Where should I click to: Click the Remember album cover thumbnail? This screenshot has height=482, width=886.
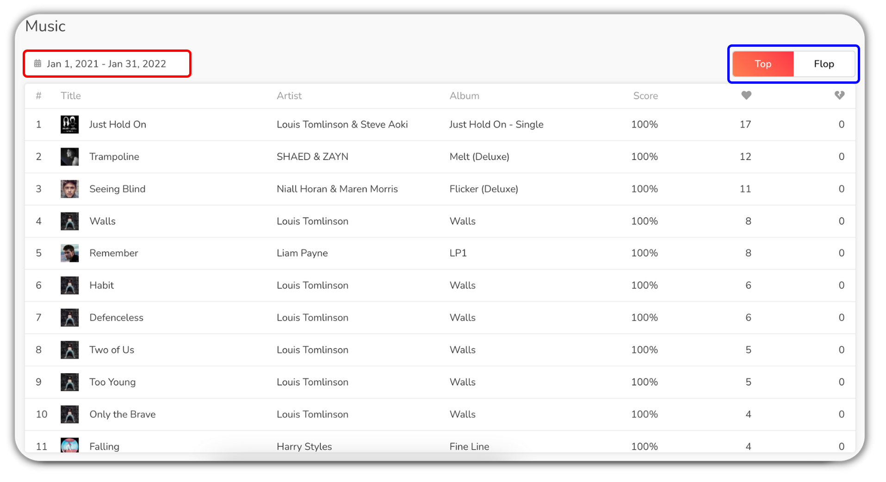tap(69, 253)
